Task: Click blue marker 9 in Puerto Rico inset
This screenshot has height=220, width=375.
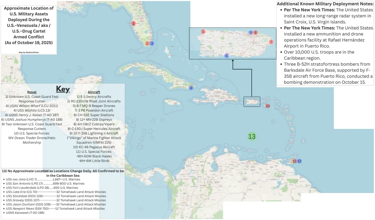Action: (250, 33)
